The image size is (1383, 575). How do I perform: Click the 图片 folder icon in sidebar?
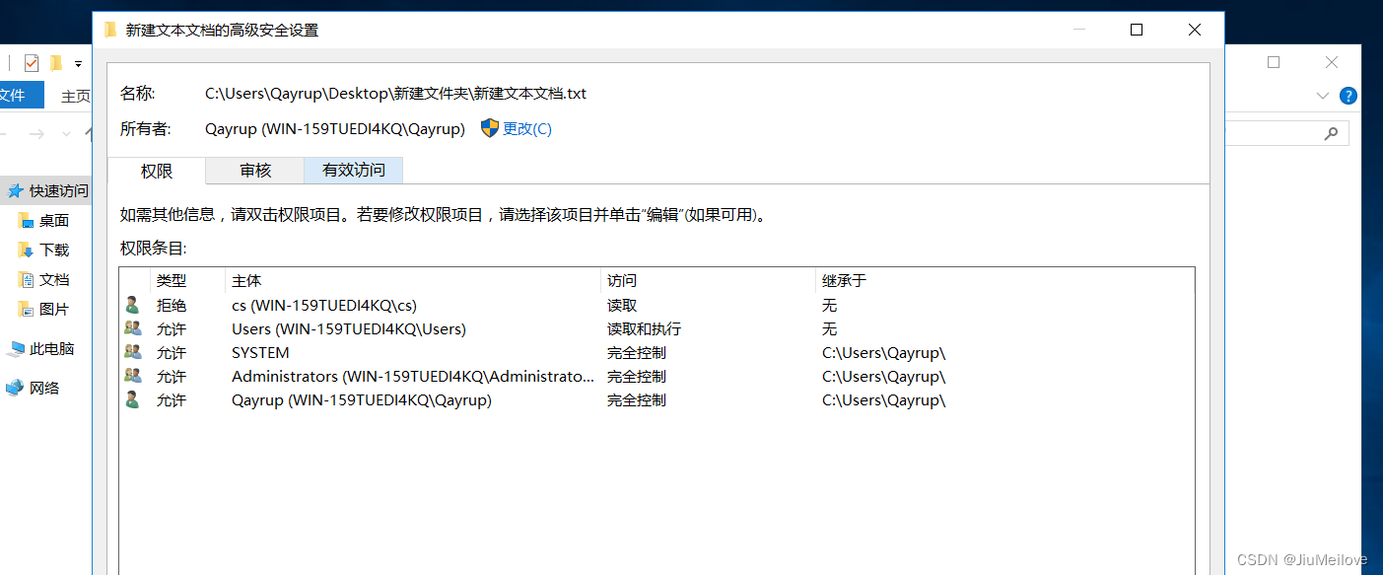pyautogui.click(x=26, y=309)
